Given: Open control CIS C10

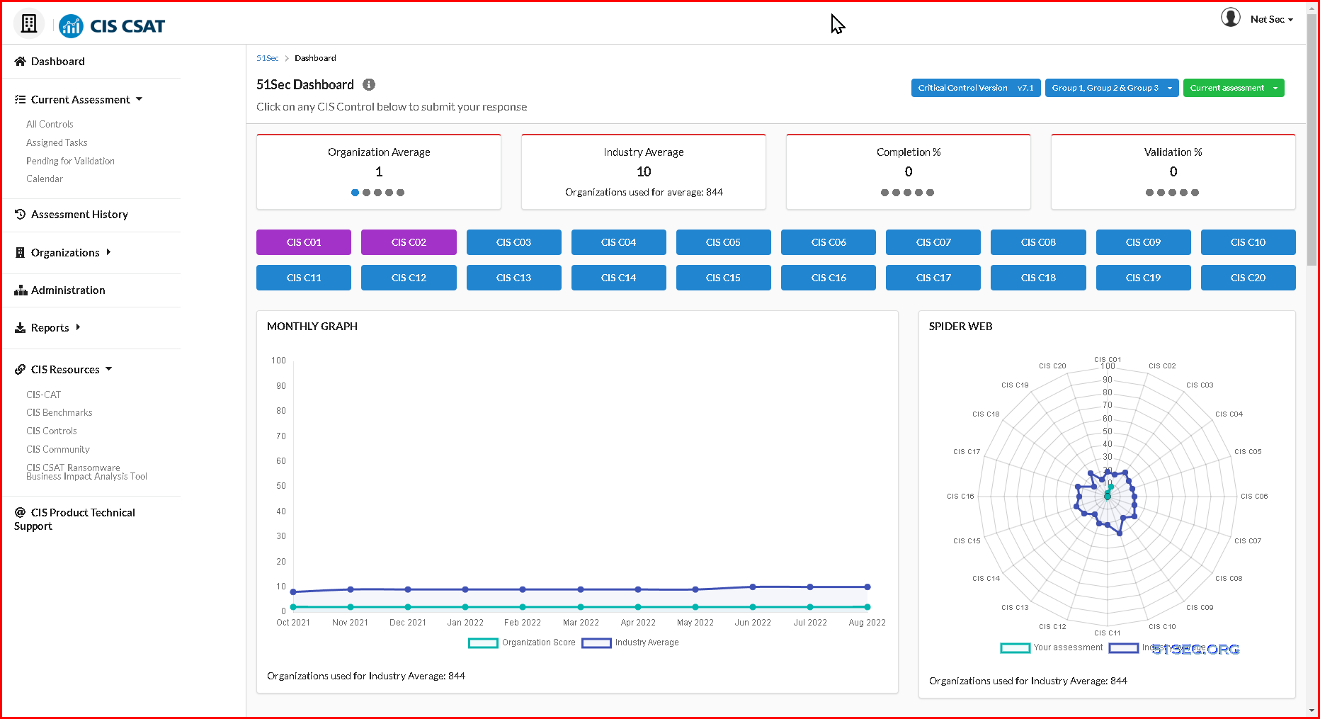Looking at the screenshot, I should coord(1248,242).
